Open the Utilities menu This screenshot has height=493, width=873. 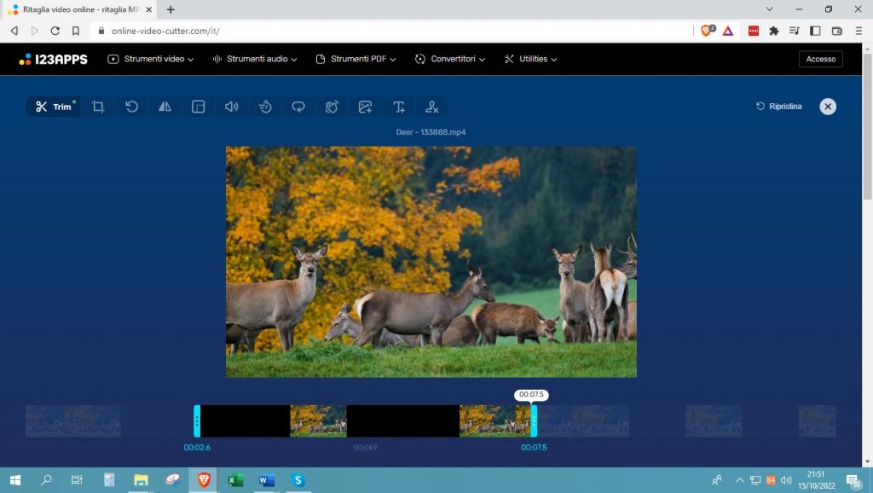[530, 59]
